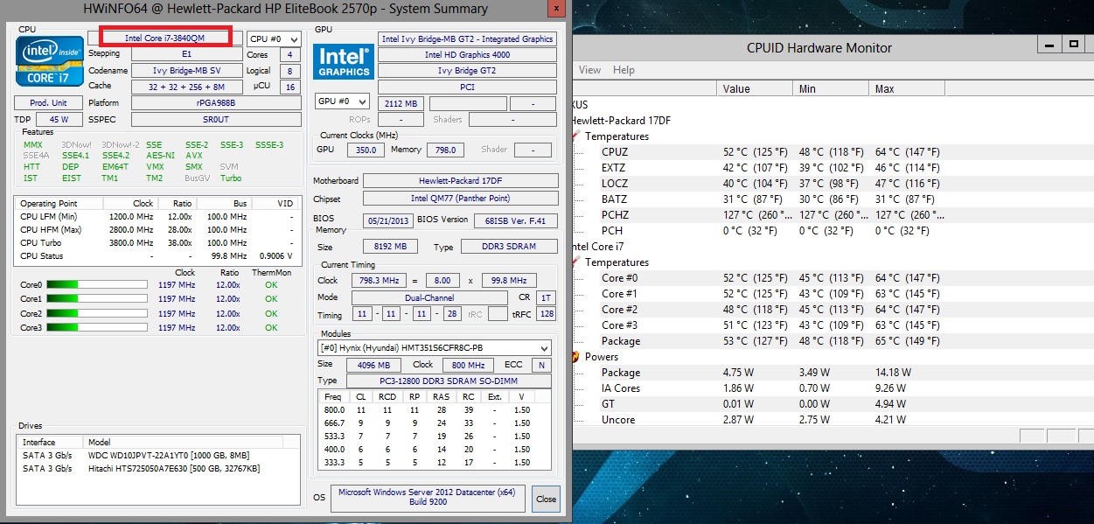Close HWiNFO64 with the red X button

tap(557, 9)
